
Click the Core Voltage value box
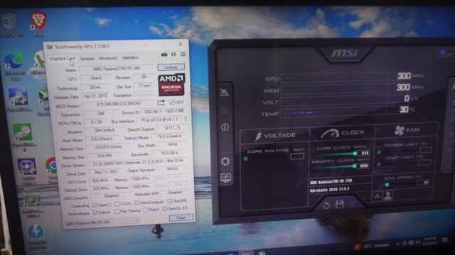(297, 157)
